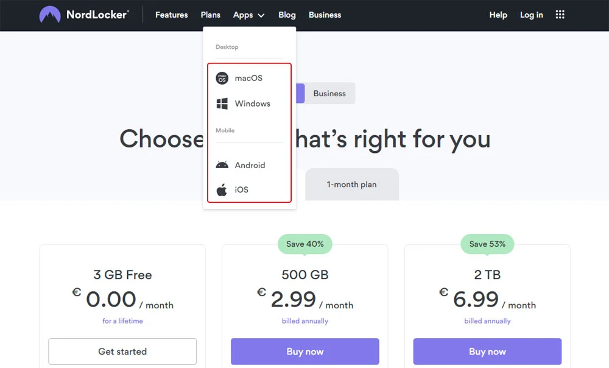
Task: Collapse the Apps dropdown chevron
Action: [x=261, y=15]
